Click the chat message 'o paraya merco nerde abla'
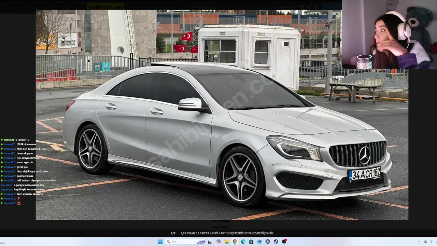437x246 pixels. click(29, 185)
